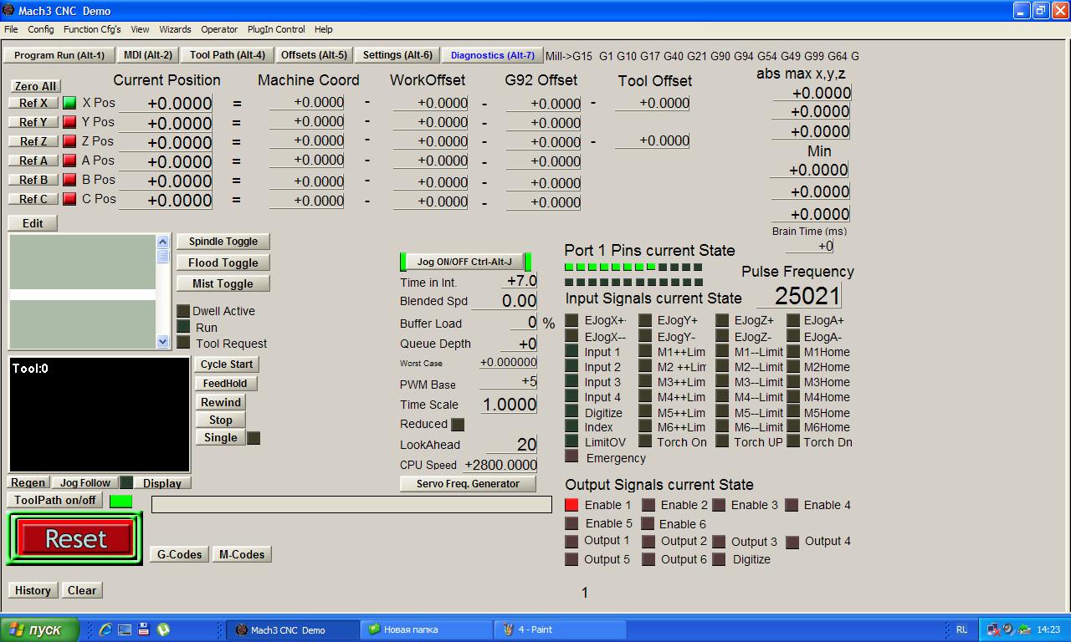Click the LookAhead value field
This screenshot has width=1071, height=642.
(x=511, y=445)
